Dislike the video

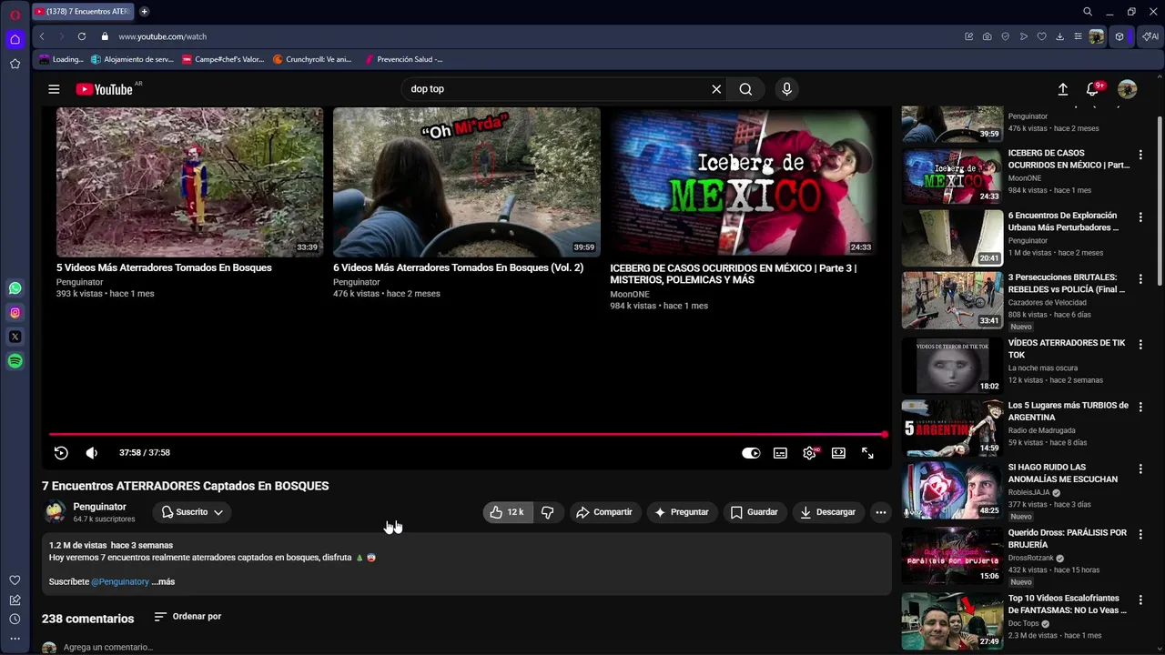coord(547,512)
